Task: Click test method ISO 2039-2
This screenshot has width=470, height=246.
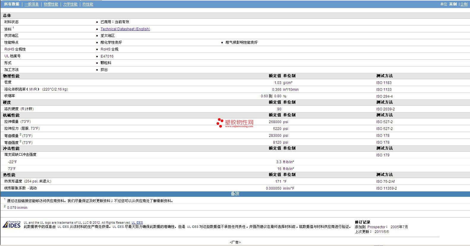Action: pos(386,109)
